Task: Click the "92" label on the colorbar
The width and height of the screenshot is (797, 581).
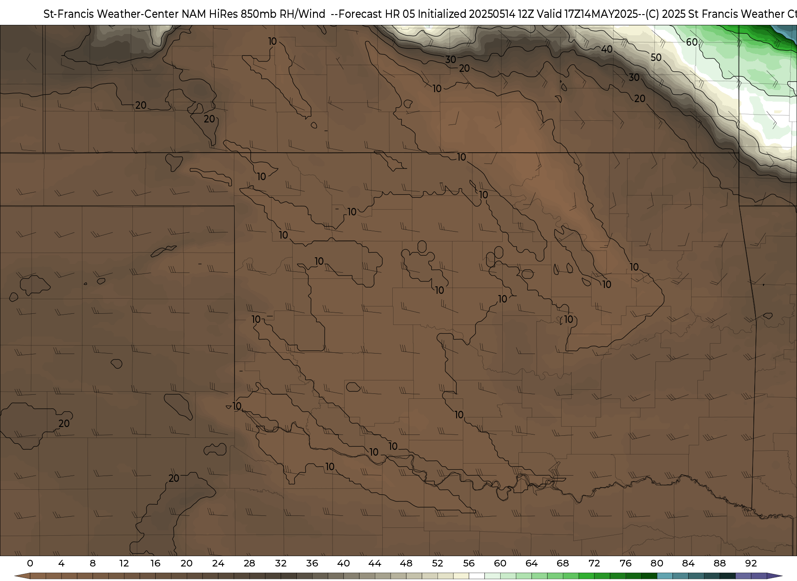Action: coord(751,563)
